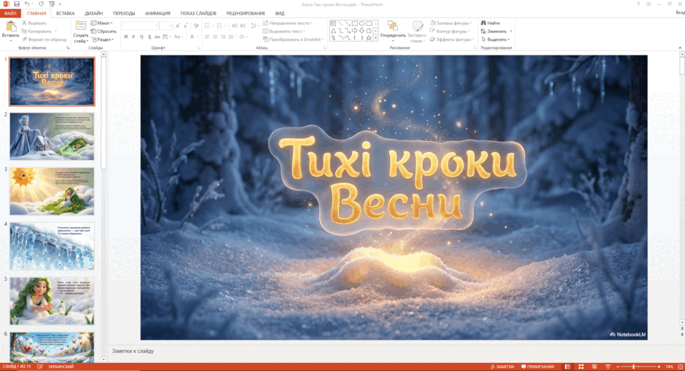This screenshot has width=685, height=371.
Task: Decrease the font size with the smaller A icon
Action: (x=185, y=26)
